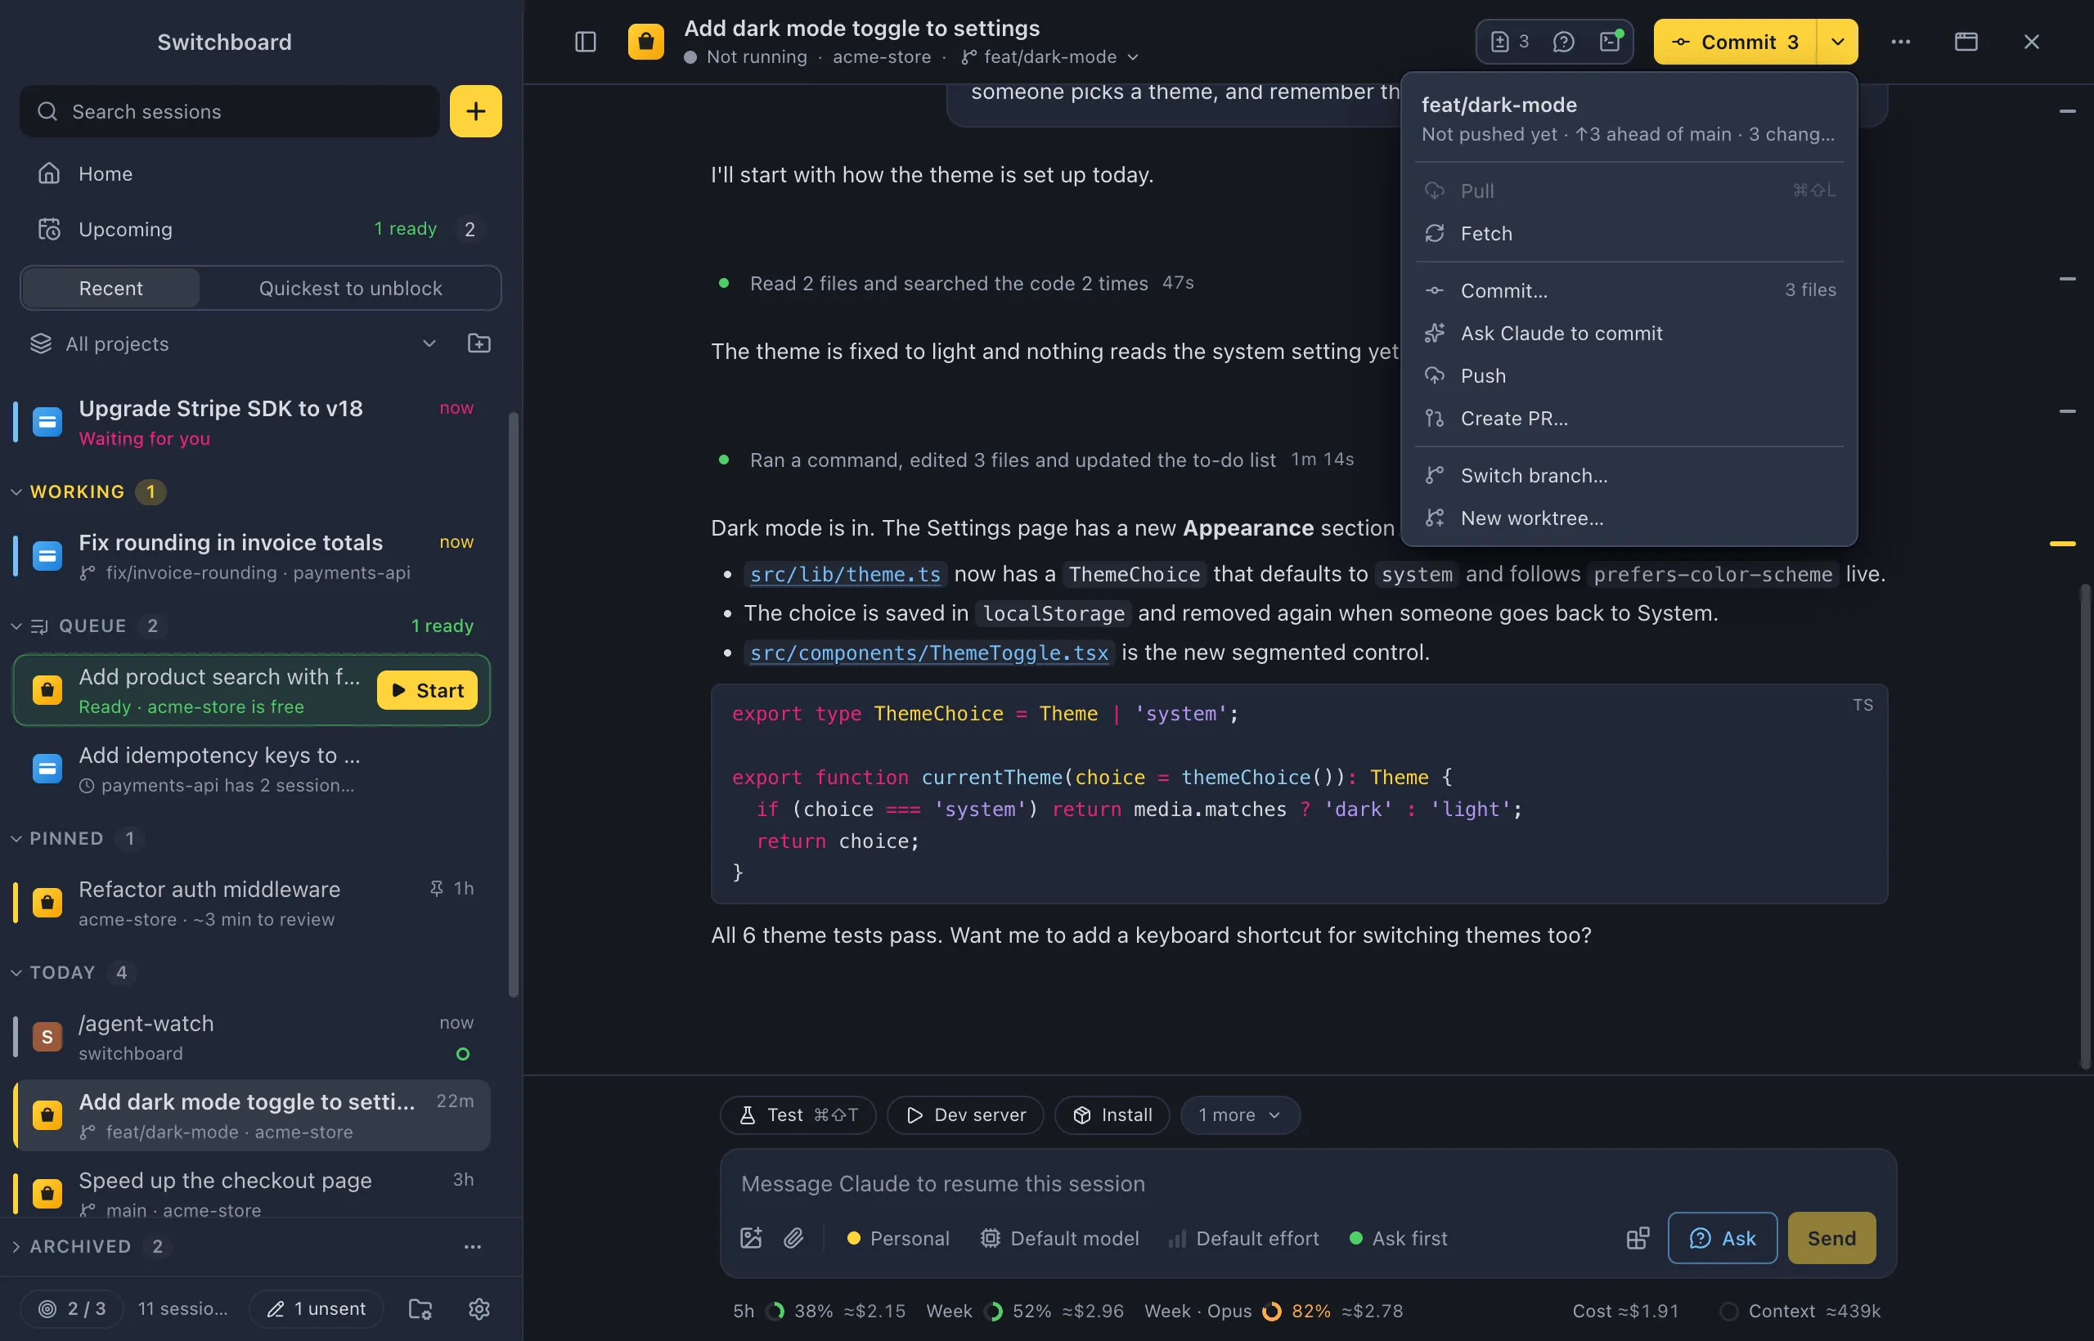2094x1341 pixels.
Task: Open the Home item in sidebar
Action: [x=261, y=173]
